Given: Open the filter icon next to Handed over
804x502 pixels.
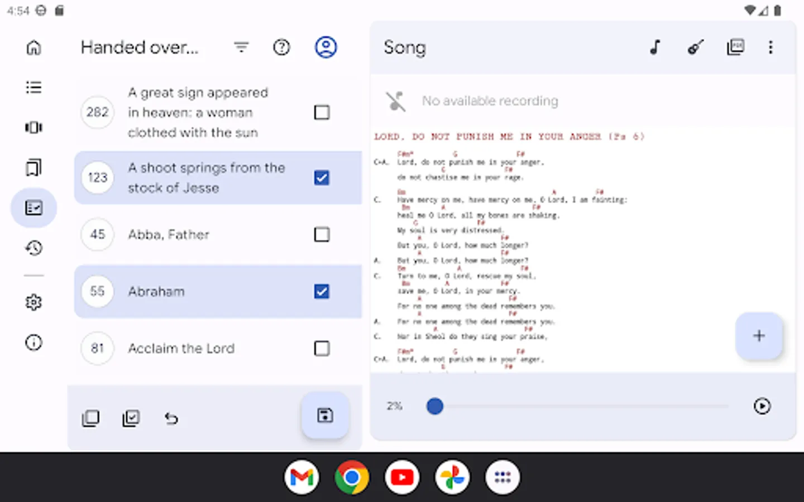Looking at the screenshot, I should click(x=241, y=47).
